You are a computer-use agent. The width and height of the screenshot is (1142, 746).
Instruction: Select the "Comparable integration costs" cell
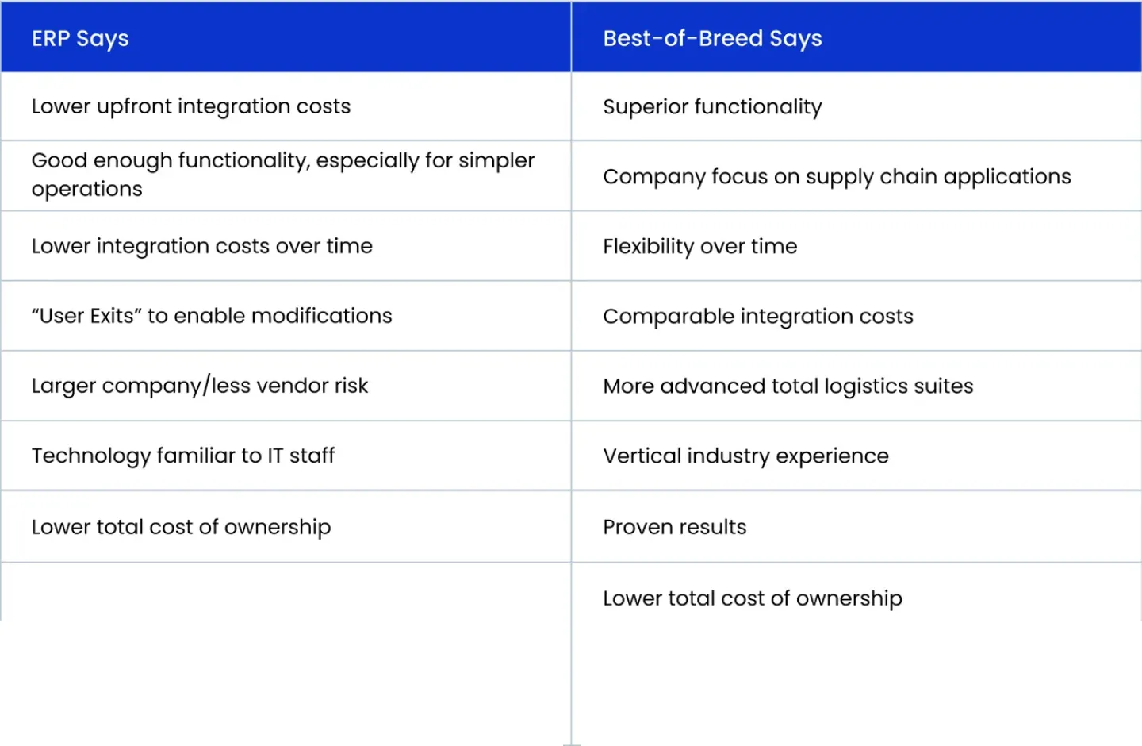(x=758, y=316)
